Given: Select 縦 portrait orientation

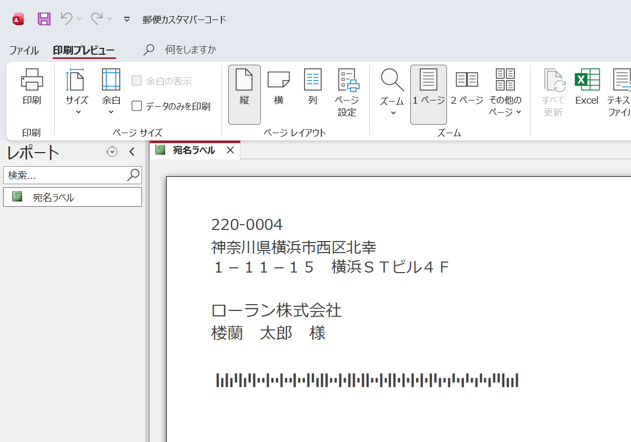Looking at the screenshot, I should 245,95.
